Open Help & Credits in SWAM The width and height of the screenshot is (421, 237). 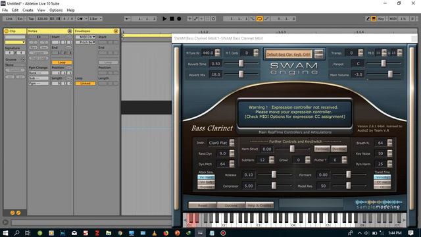tap(260, 205)
